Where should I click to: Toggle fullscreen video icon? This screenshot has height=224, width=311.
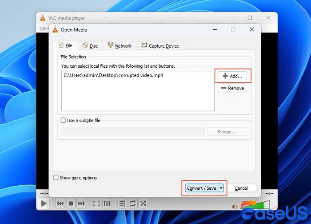[x=96, y=204]
